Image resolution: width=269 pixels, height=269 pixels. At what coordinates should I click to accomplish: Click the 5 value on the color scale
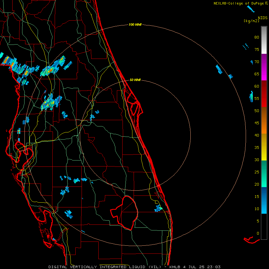[x=258, y=221]
